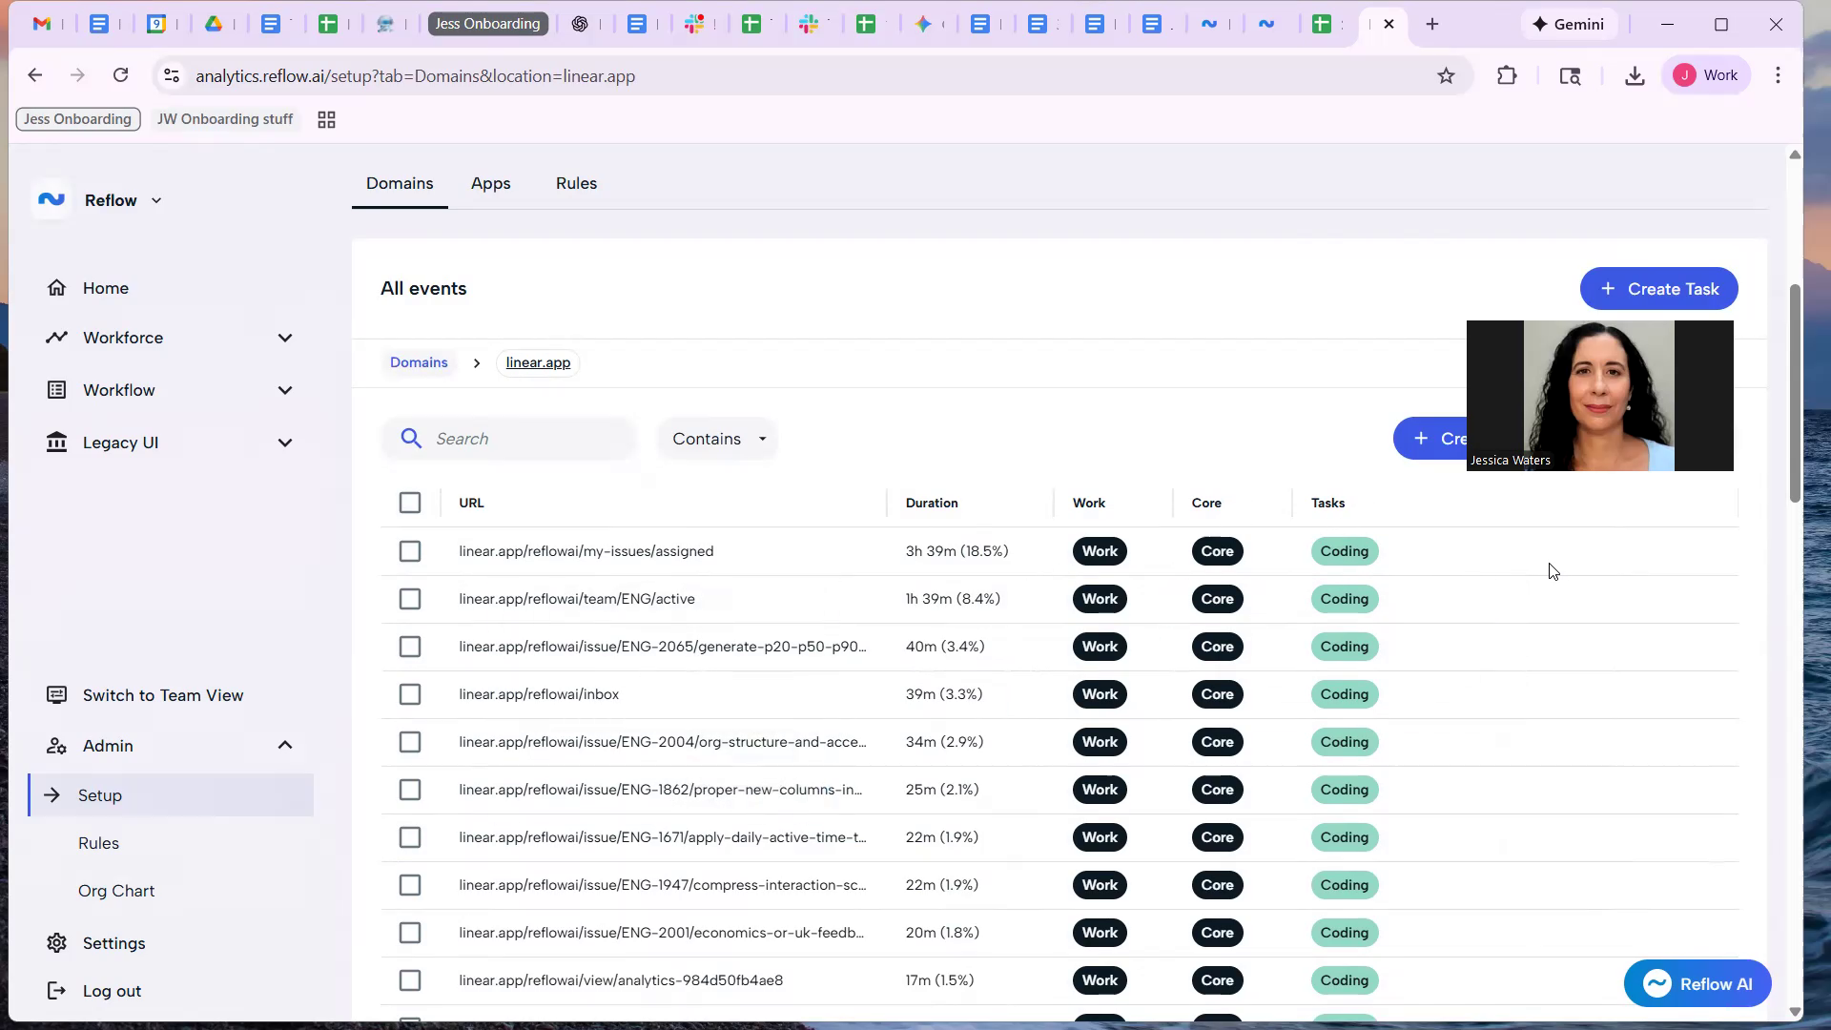Open the Contains filter dropdown
Image resolution: width=1831 pixels, height=1030 pixels.
(718, 439)
